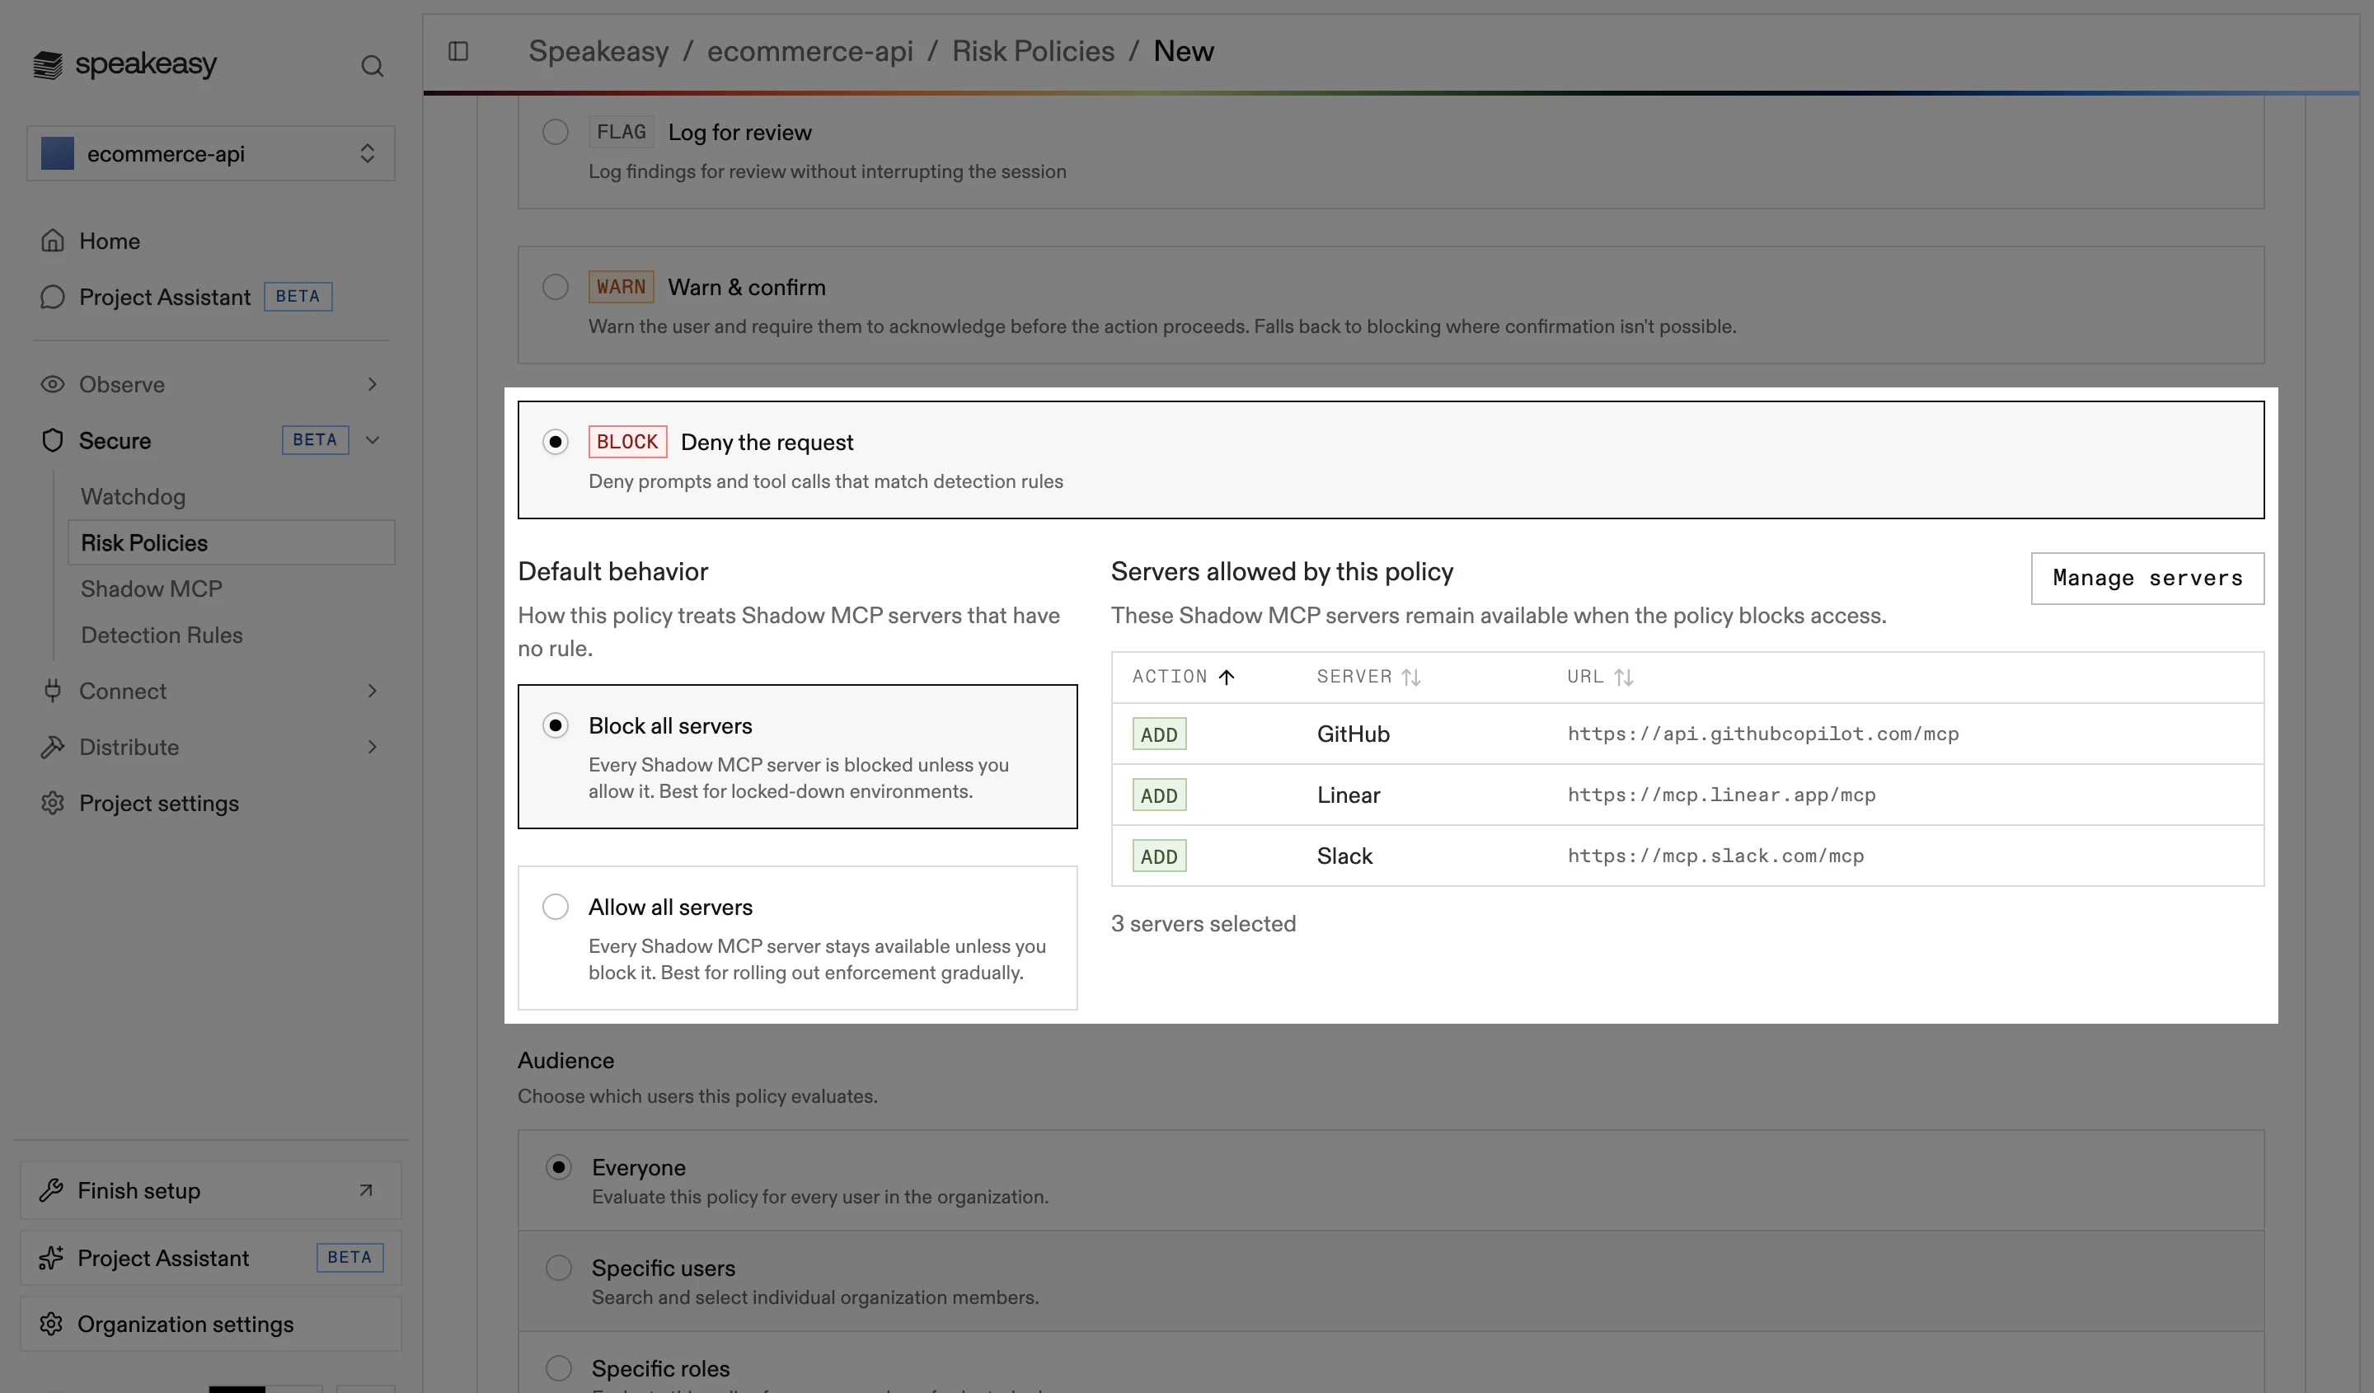Expand the Observe section chevron

(372, 384)
